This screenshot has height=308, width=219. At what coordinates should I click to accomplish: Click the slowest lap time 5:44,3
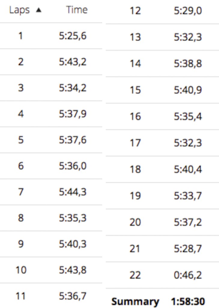click(73, 192)
